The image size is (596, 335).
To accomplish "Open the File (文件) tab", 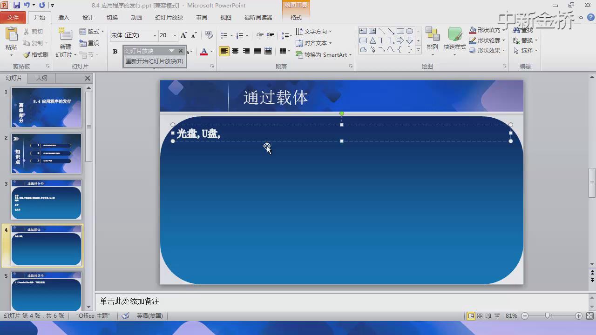I will point(13,18).
